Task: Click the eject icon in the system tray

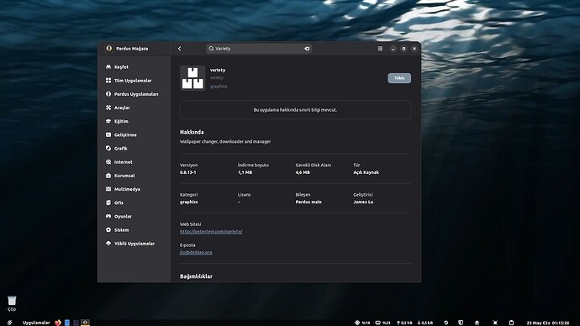Action: (x=477, y=323)
